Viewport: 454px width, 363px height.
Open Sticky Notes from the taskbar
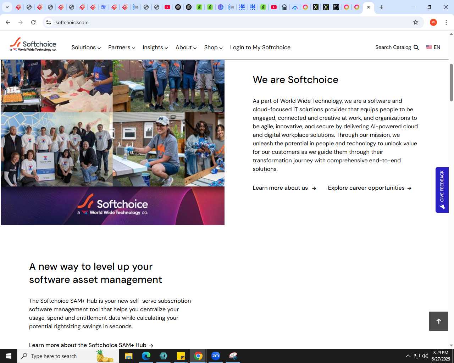(x=181, y=356)
